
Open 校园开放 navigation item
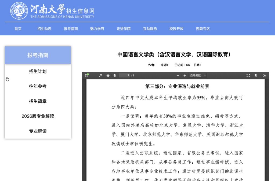[176, 29]
